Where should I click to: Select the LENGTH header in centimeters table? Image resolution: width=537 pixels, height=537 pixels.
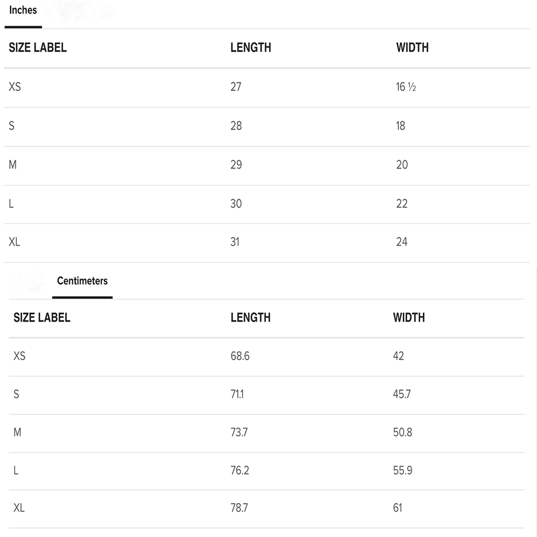[x=250, y=318]
